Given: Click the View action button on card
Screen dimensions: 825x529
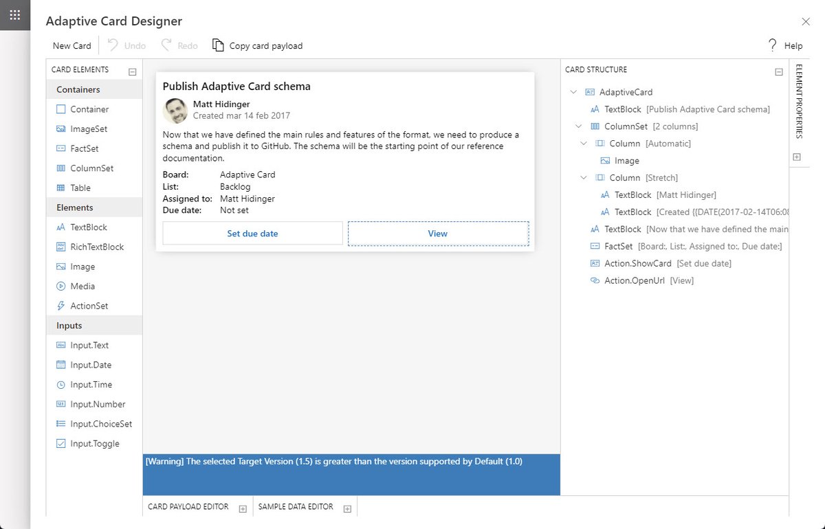Looking at the screenshot, I should 438,233.
